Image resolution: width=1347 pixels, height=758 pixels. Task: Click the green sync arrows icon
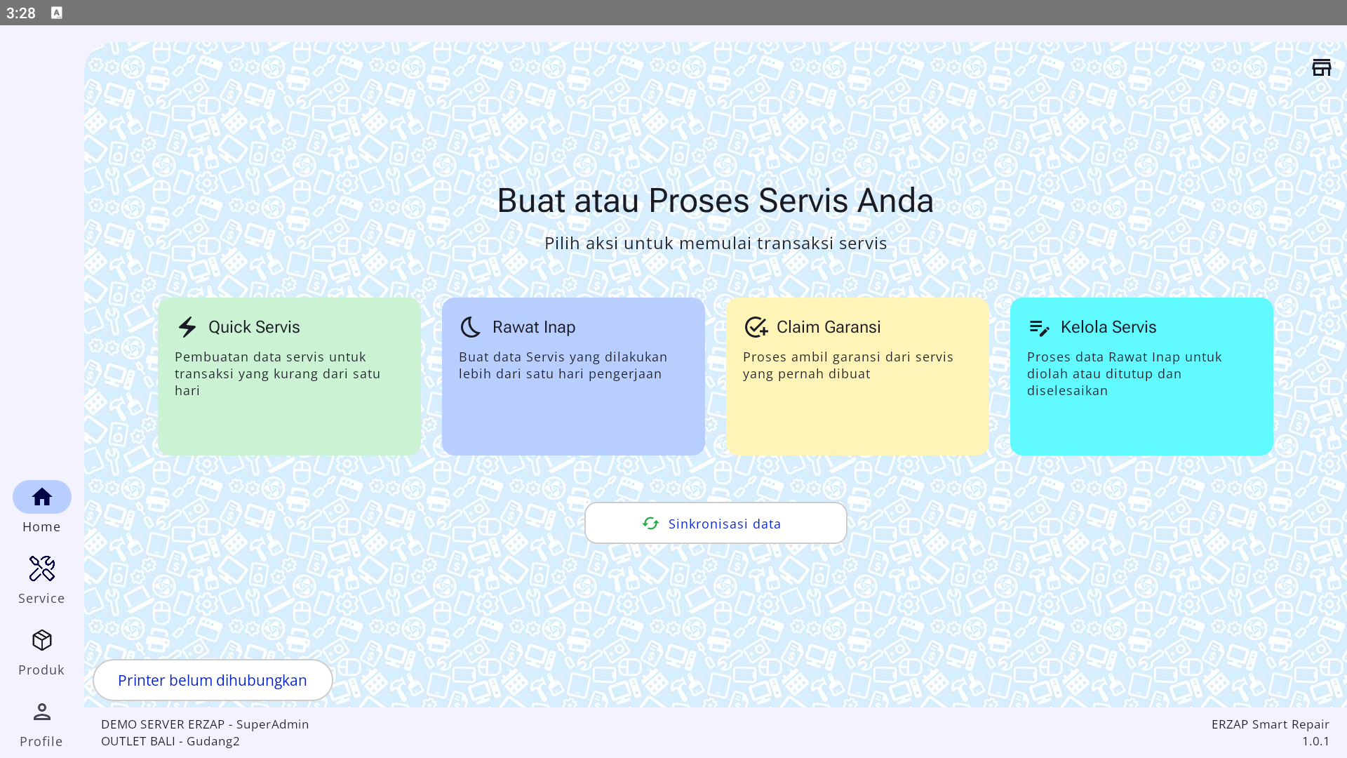(x=650, y=524)
